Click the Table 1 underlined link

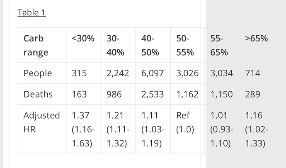coord(32,13)
